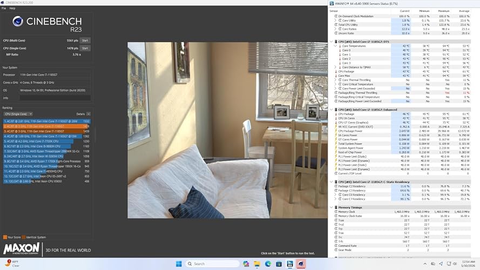Switch to HWiNFO from the taskbar

[x=290, y=264]
